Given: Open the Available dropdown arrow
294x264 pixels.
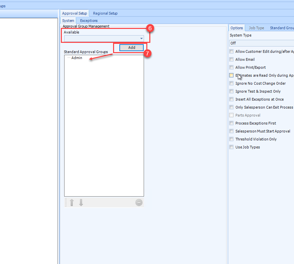Looking at the screenshot, I should 141,39.
